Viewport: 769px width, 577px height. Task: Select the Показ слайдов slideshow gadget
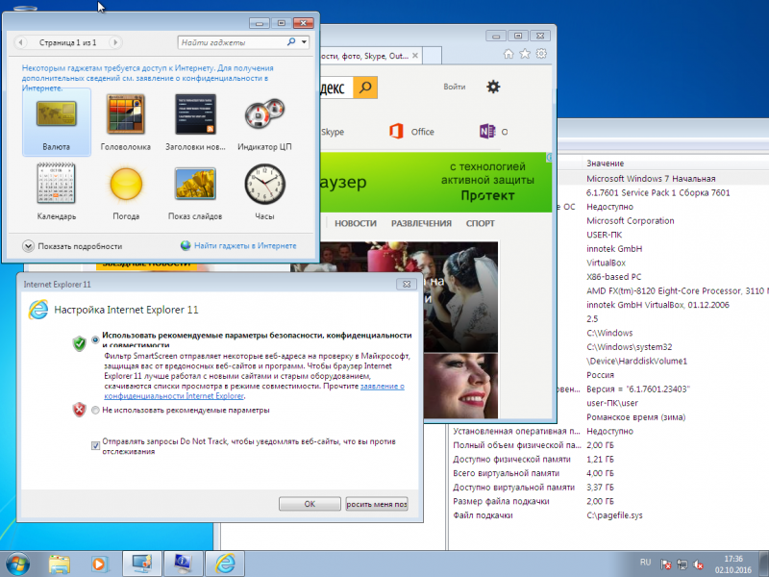pyautogui.click(x=195, y=191)
